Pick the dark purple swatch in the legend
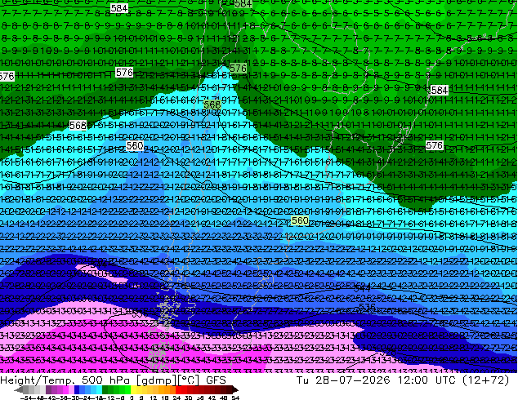Viewport: 518px width, 400px height. pos(48,389)
